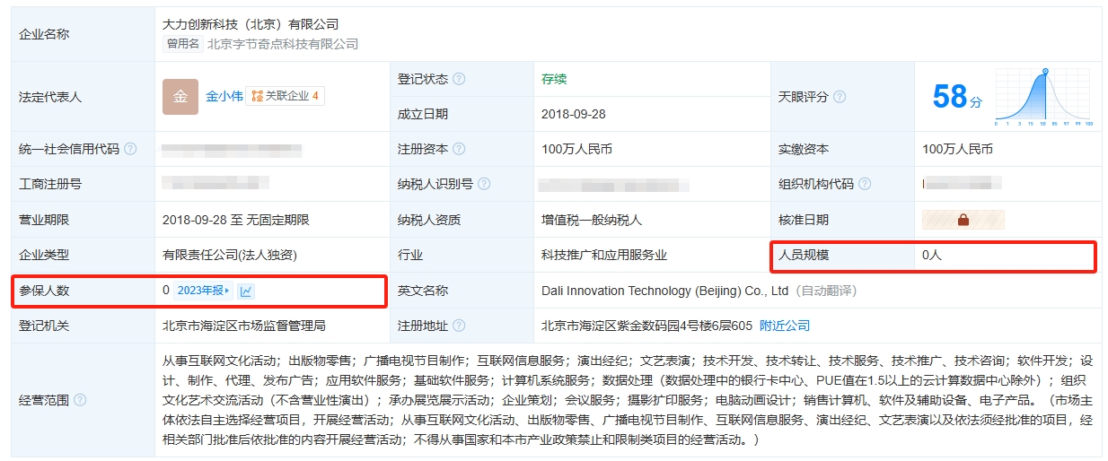
Task: Click 科技推广和应用服务业 industry value
Action: point(604,255)
